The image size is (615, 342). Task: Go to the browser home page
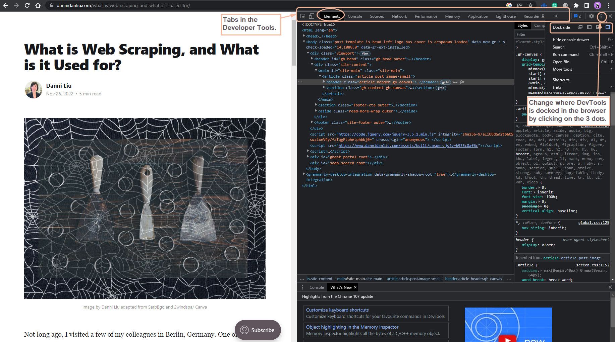38,5
